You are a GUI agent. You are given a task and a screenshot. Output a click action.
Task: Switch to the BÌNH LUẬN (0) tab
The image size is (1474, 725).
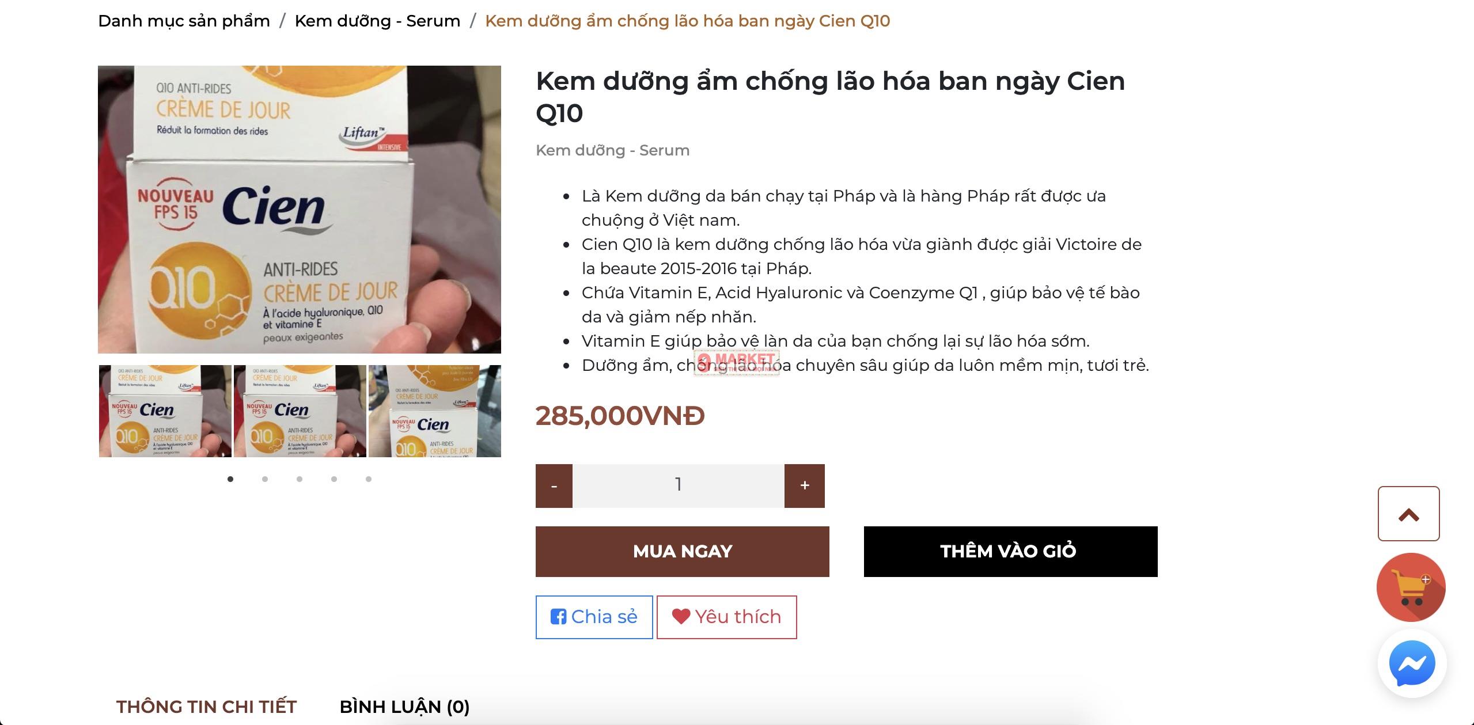coord(404,707)
